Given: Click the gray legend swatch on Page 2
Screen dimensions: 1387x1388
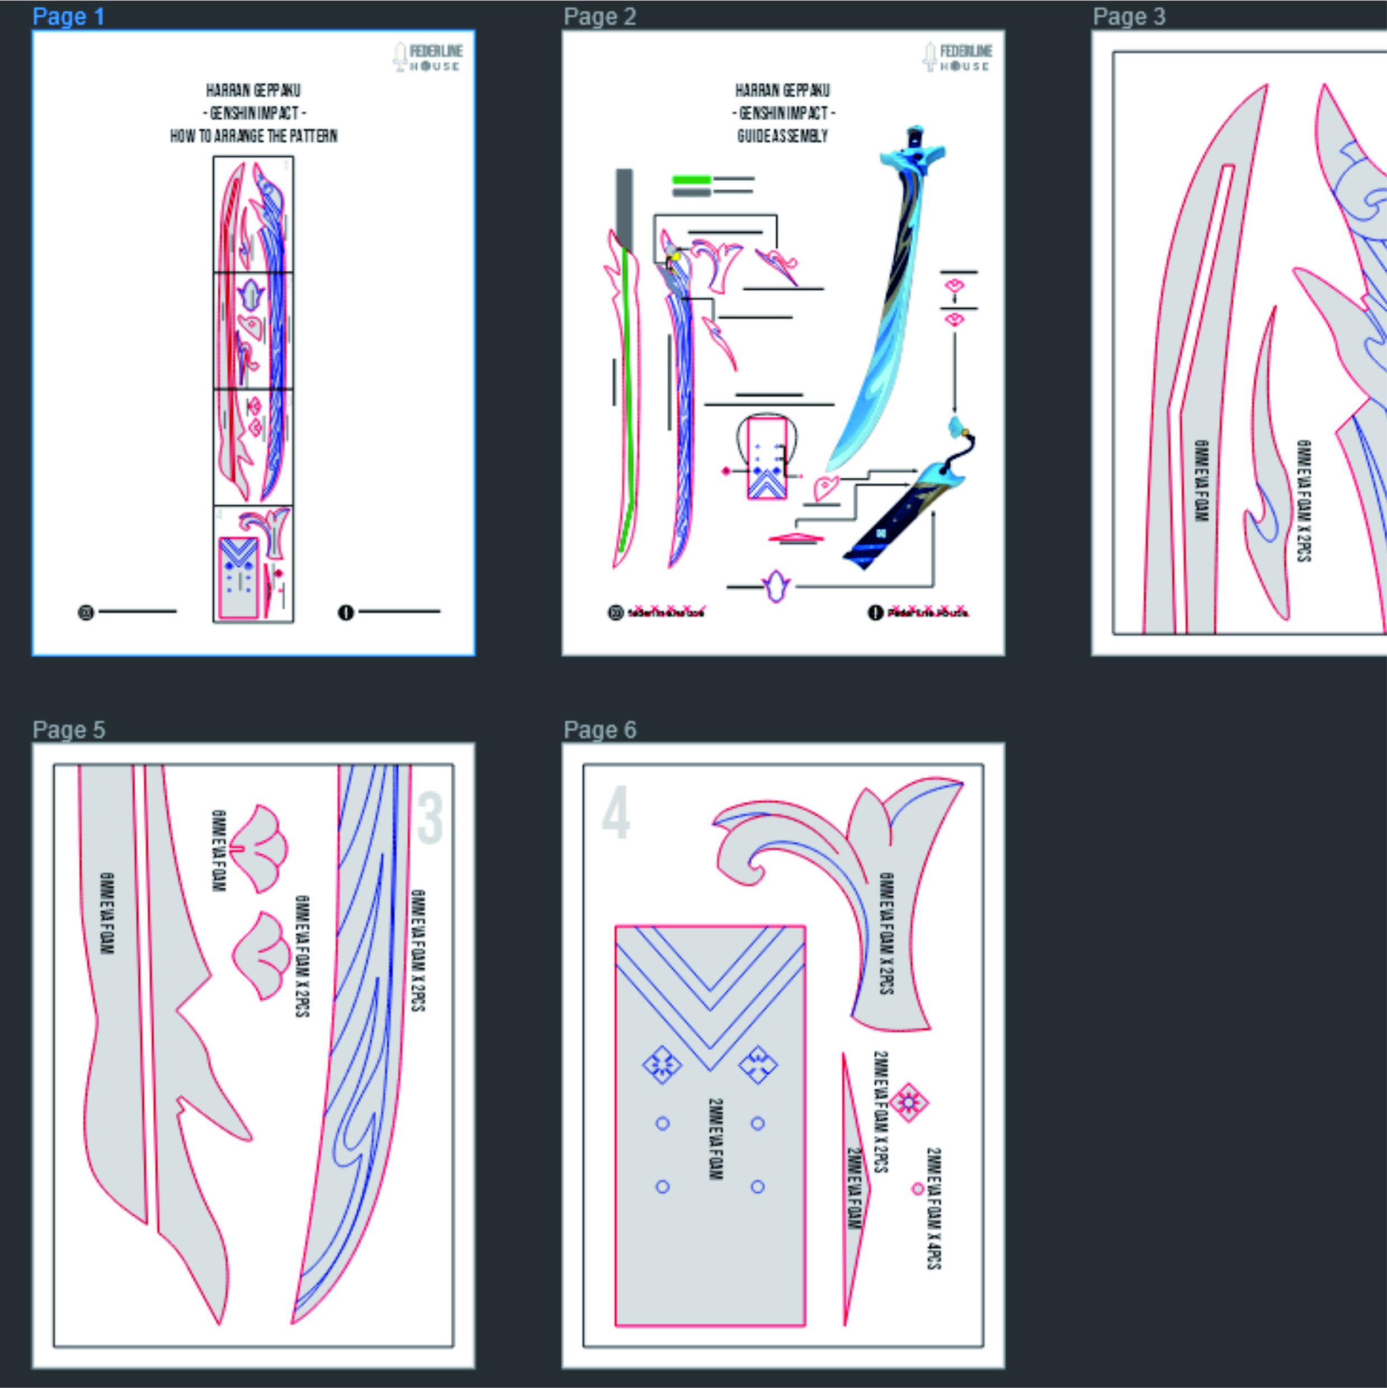Looking at the screenshot, I should point(691,192).
